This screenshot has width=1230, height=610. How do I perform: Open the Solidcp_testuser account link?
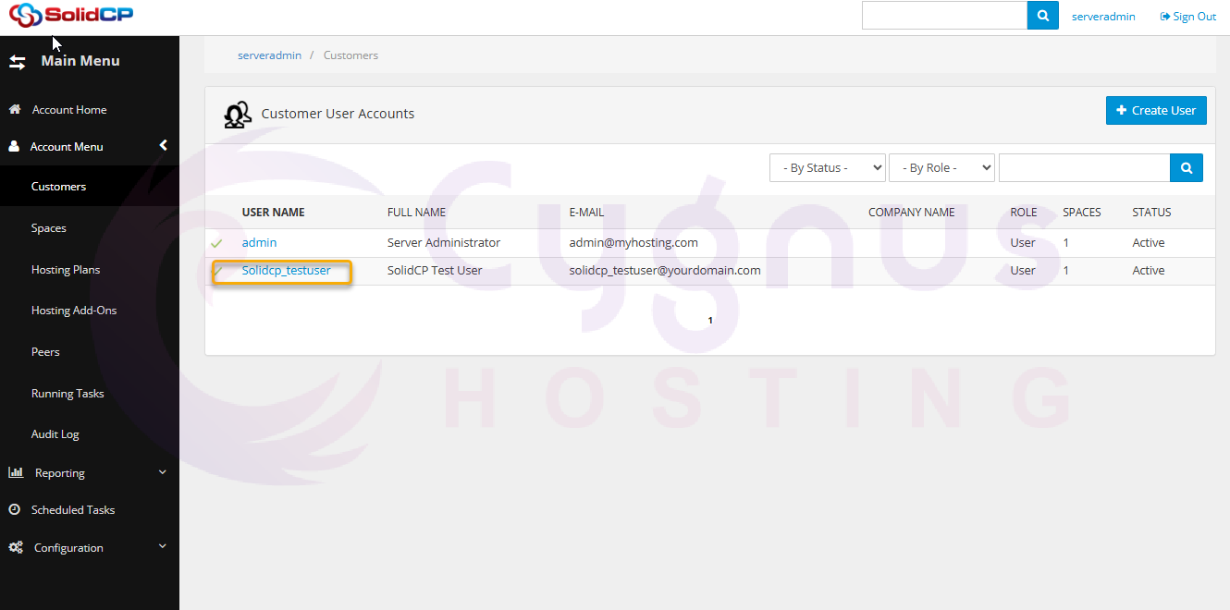tap(286, 271)
